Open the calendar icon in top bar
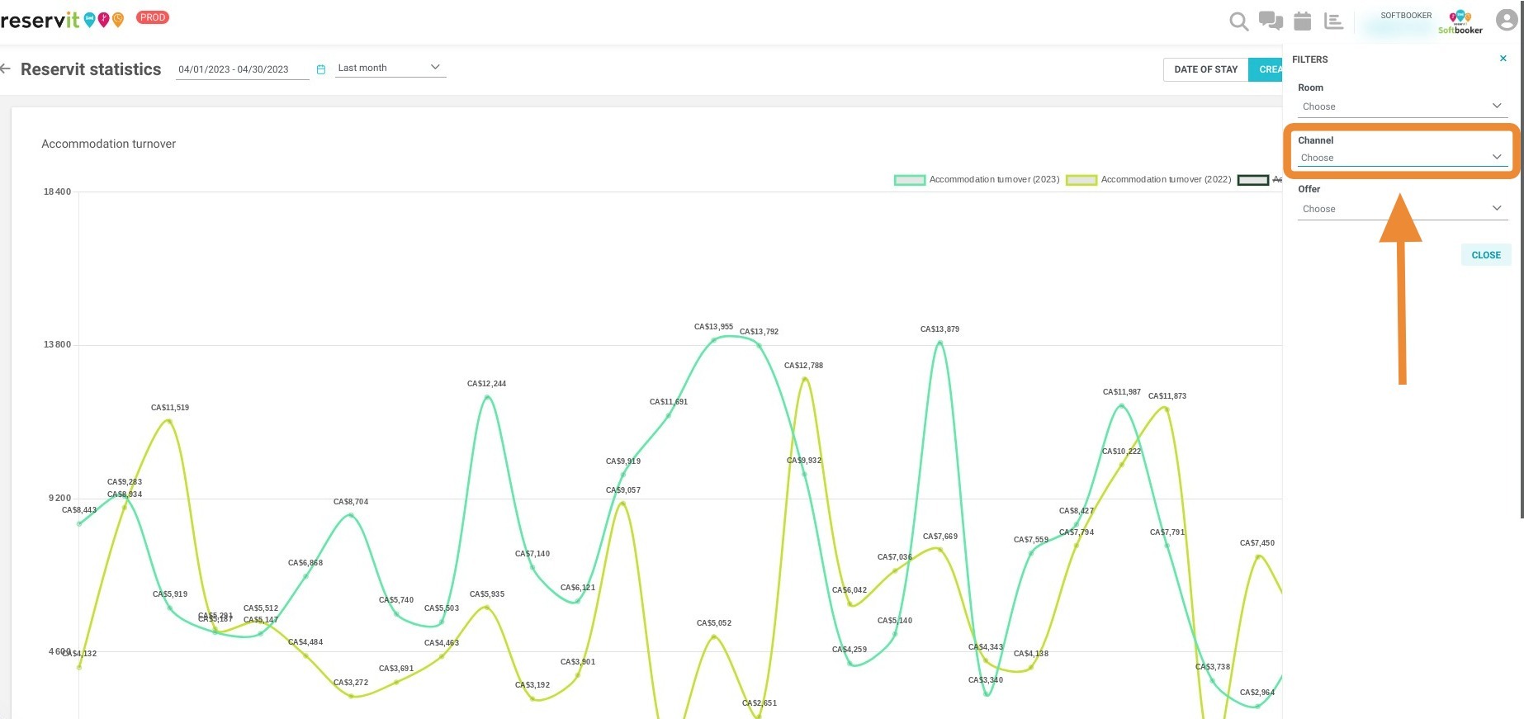 (1303, 21)
